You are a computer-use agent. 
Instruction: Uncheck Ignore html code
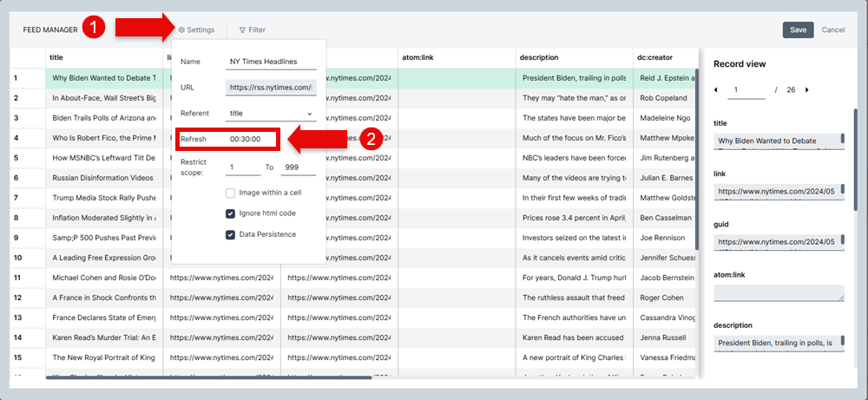[x=230, y=213]
